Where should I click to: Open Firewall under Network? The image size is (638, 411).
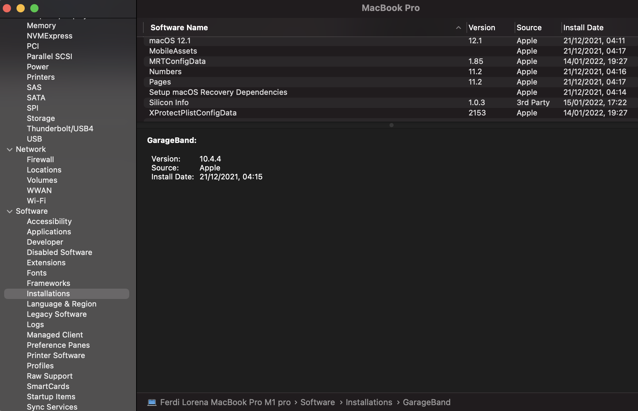pyautogui.click(x=40, y=160)
